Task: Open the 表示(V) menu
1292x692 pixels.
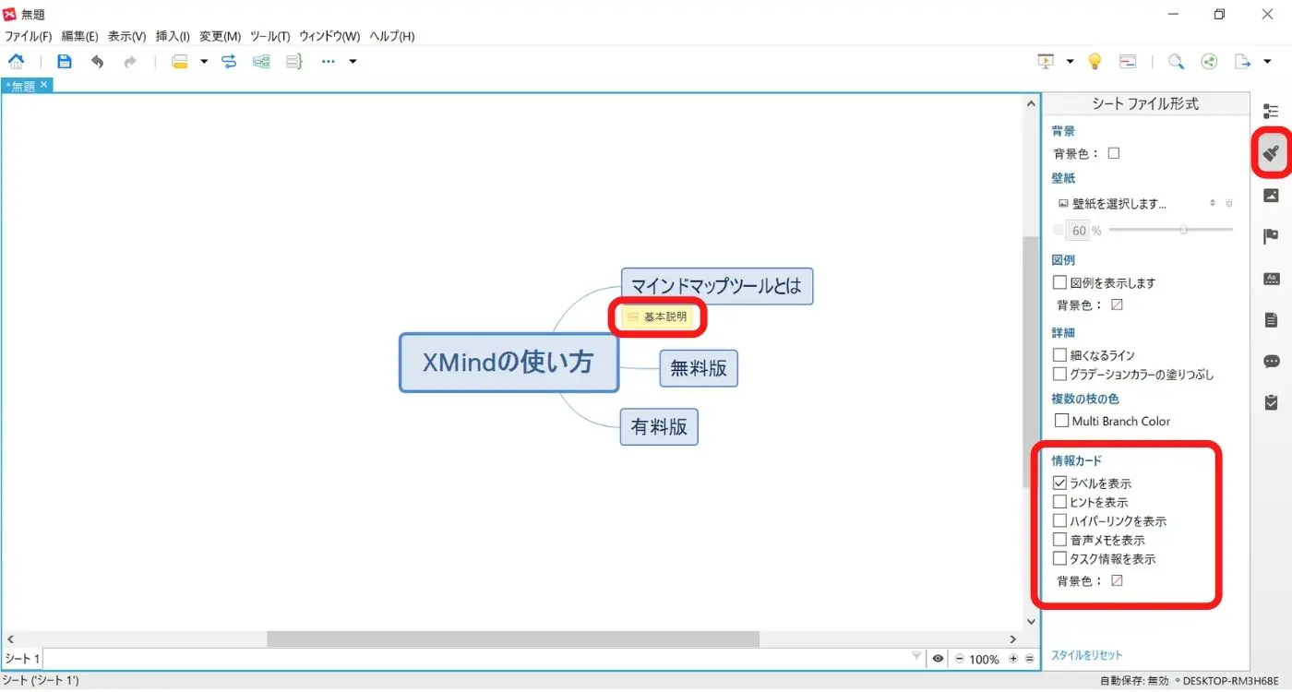Action: click(x=126, y=36)
